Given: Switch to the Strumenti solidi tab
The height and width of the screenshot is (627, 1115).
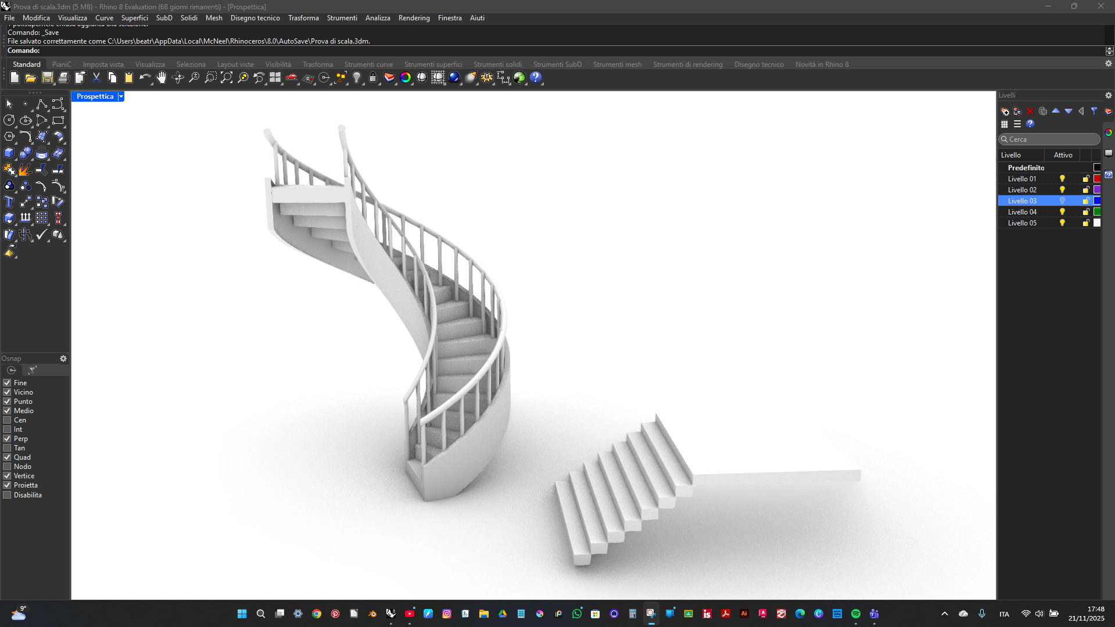Looking at the screenshot, I should tap(497, 65).
